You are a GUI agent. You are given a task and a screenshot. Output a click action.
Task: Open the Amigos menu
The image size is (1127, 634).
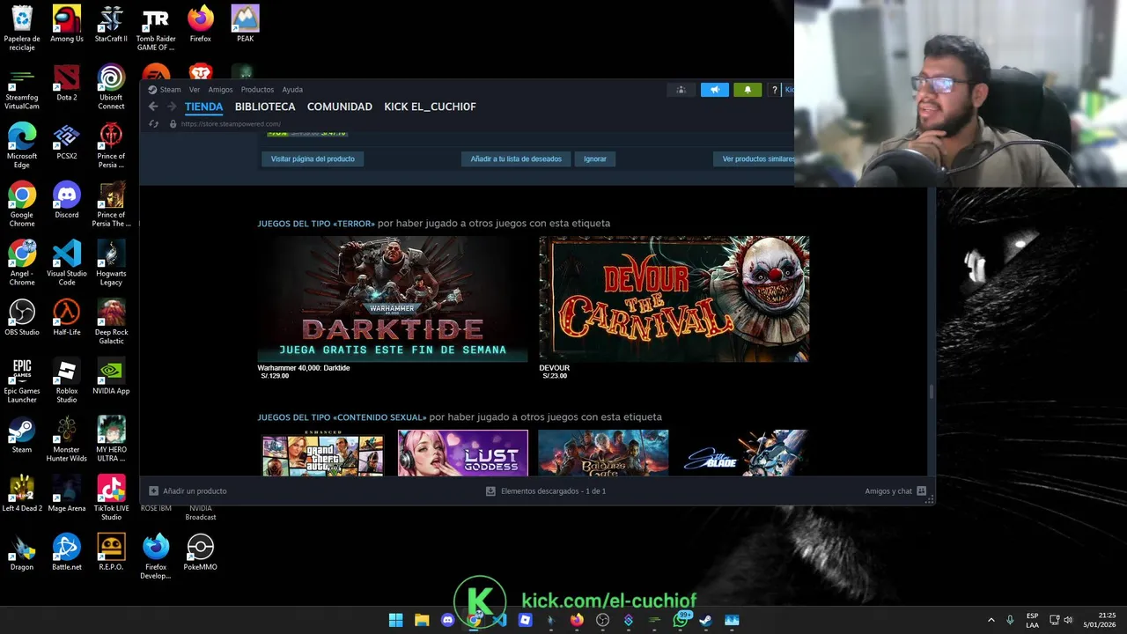(x=220, y=90)
